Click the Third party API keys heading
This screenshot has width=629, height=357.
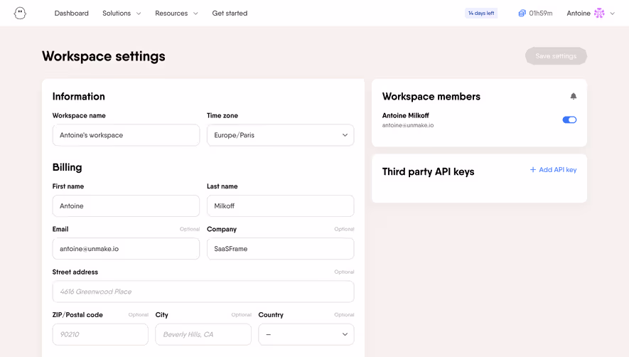(x=428, y=172)
